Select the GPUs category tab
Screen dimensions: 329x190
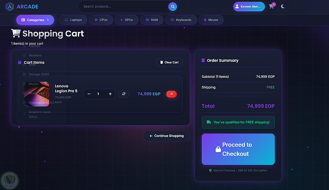127,20
